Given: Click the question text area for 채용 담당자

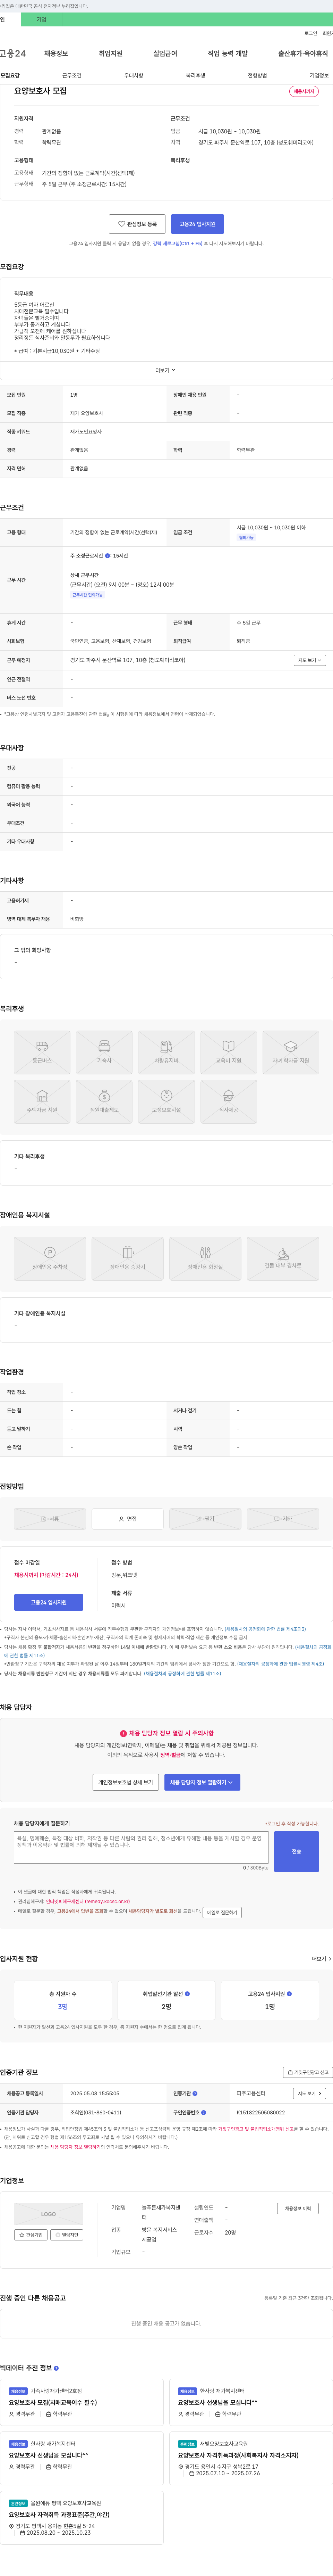Looking at the screenshot, I should click(141, 1847).
